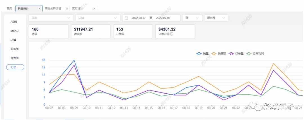Close the 实时统计 tab

tap(94, 9)
